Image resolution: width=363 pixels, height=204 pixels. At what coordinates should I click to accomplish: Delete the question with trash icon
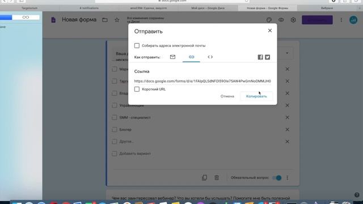pyautogui.click(x=217, y=177)
